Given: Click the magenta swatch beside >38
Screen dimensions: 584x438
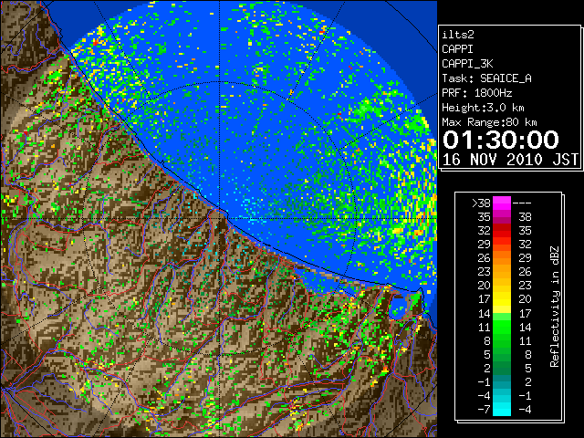Looking at the screenshot, I should (502, 203).
